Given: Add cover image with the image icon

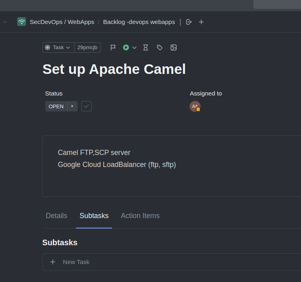Looking at the screenshot, I should pos(174,47).
